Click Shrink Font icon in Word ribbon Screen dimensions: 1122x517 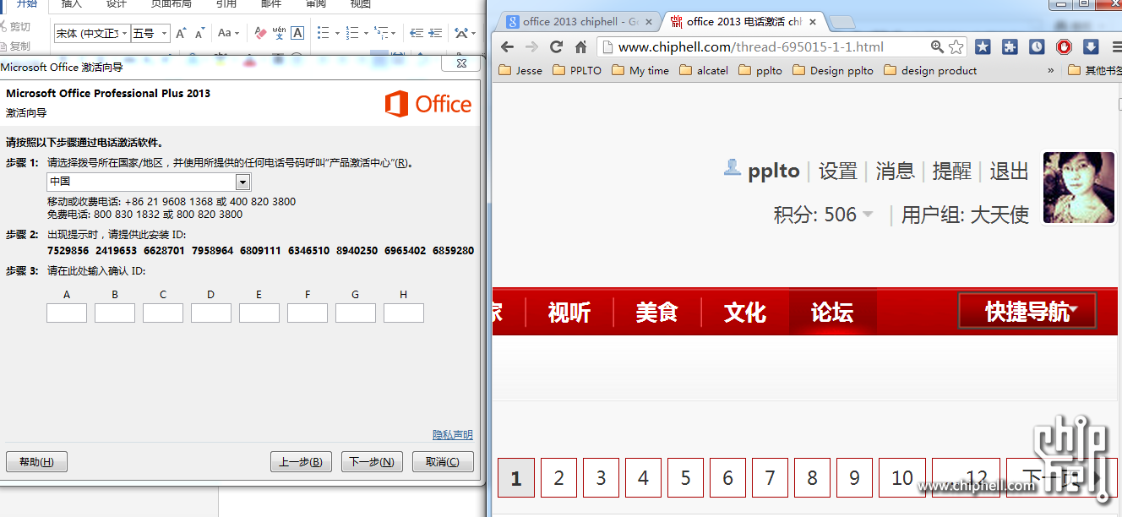(200, 34)
